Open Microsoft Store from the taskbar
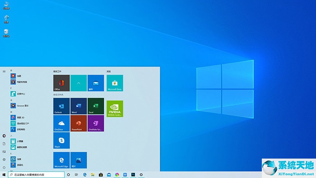 click(101, 174)
